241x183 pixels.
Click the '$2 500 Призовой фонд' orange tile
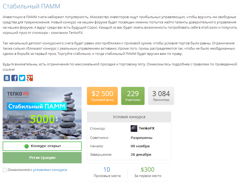pos(102,96)
